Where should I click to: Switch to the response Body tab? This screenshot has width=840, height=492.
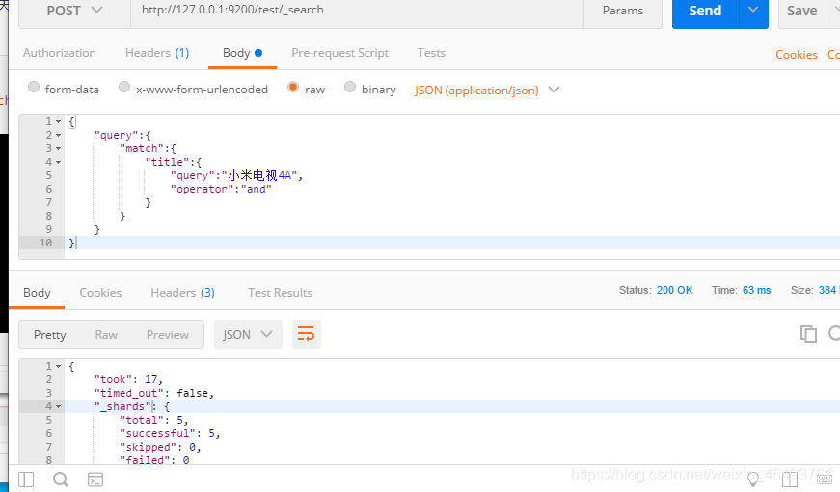pyautogui.click(x=37, y=293)
